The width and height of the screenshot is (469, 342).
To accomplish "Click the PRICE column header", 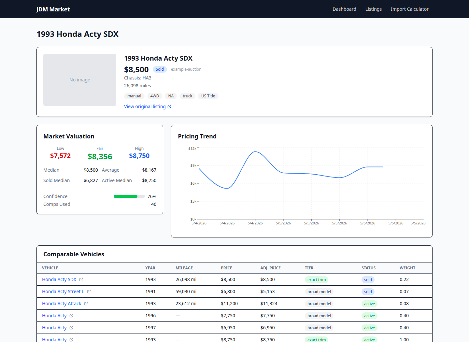I will point(226,268).
